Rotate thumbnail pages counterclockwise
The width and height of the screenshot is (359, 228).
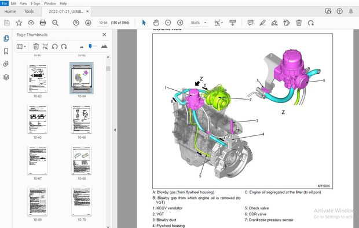click(54, 46)
